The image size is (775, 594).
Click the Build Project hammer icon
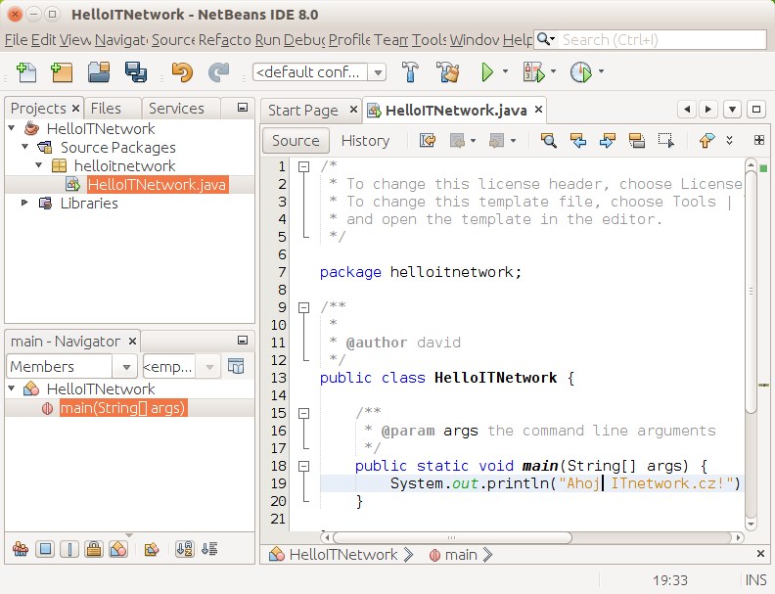pyautogui.click(x=410, y=72)
